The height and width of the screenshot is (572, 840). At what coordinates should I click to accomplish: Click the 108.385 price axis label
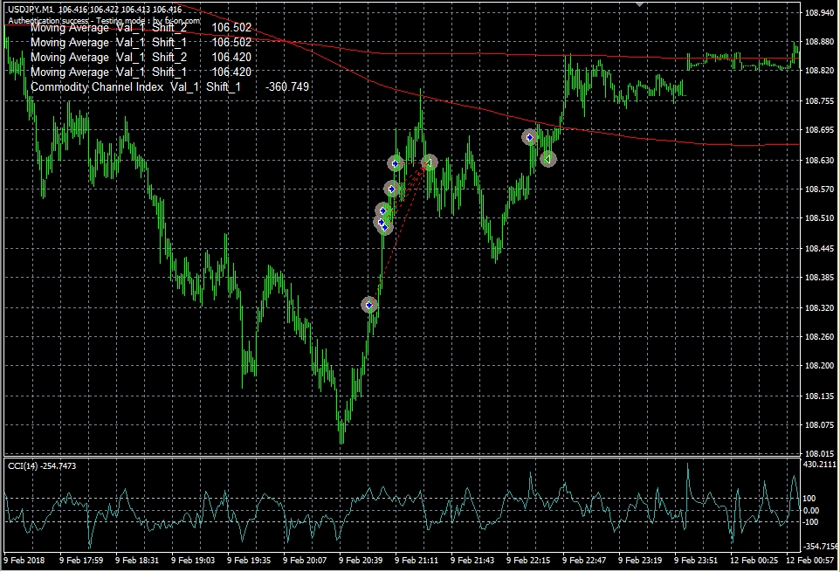coord(820,278)
